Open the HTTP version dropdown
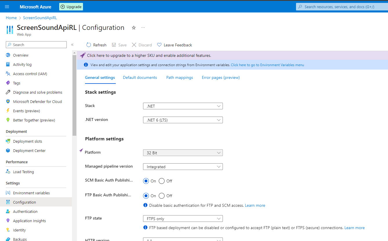The width and height of the screenshot is (388, 241). [183, 240]
